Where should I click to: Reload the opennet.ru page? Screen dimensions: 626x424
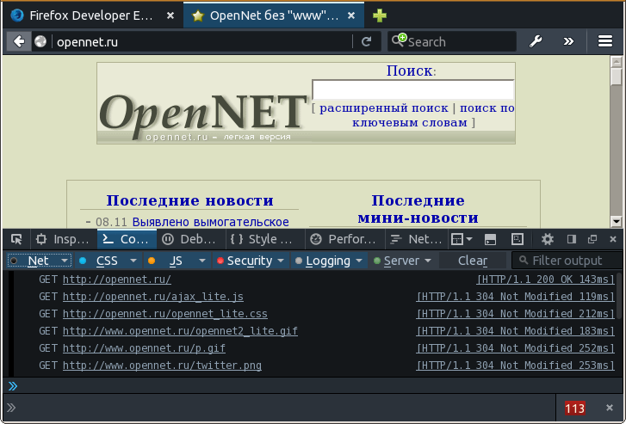click(366, 41)
